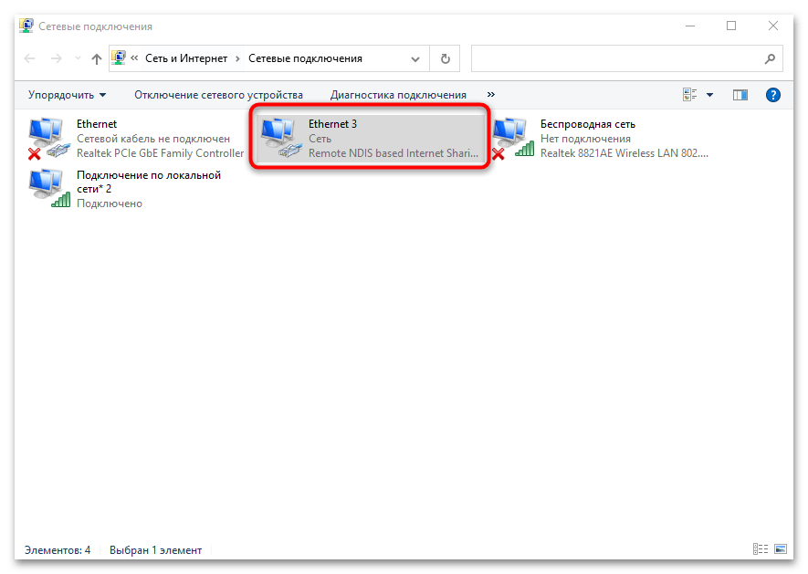
Task: Click Сетевые подключения breadcrumb
Action: click(x=305, y=58)
